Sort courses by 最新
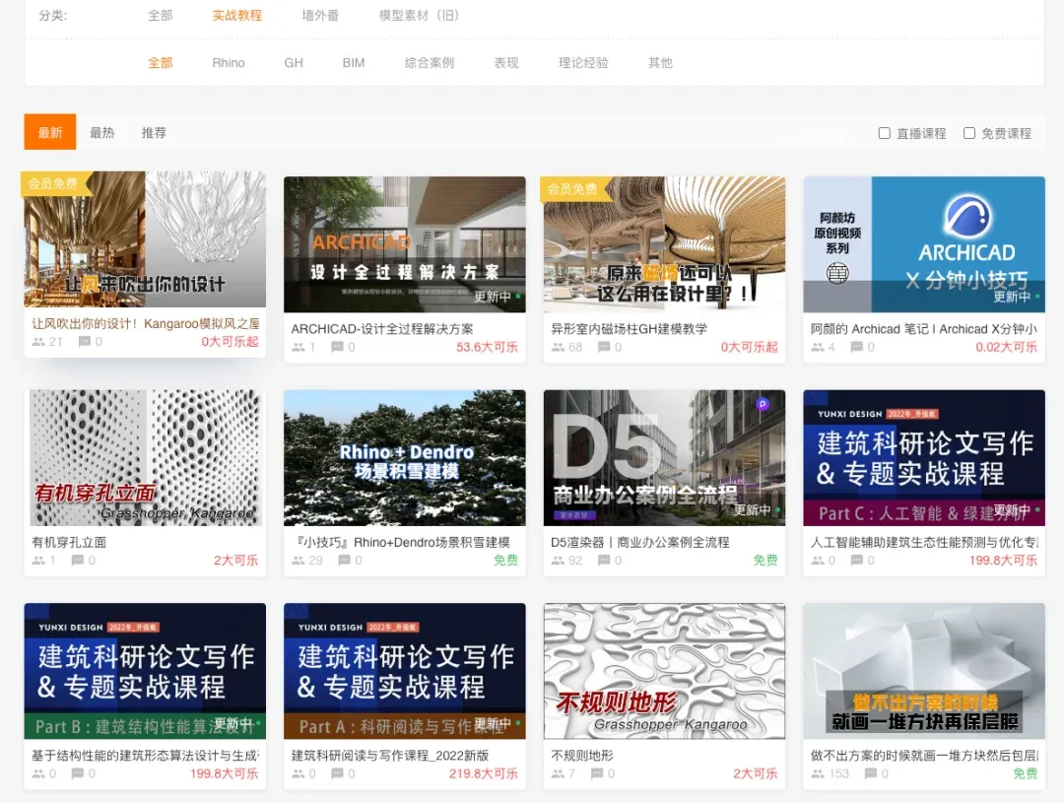 50,132
